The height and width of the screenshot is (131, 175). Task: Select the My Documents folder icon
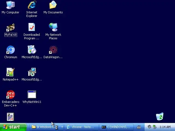pyautogui.click(x=53, y=5)
